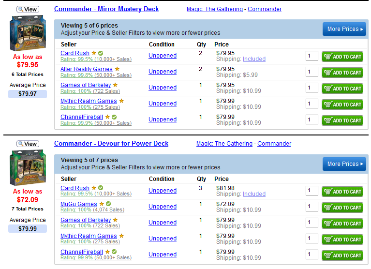The height and width of the screenshot is (269, 371).
Task: Open Commander category link for Mirror Mastery
Action: pyautogui.click(x=265, y=9)
